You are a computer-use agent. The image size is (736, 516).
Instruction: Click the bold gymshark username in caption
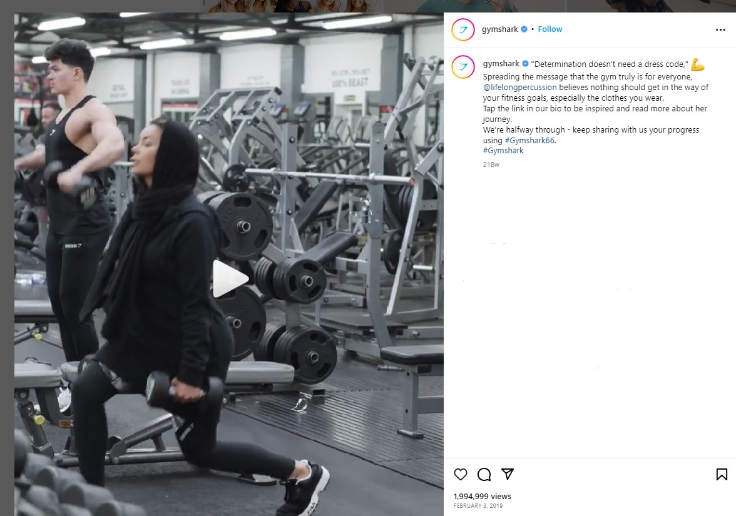[501, 64]
